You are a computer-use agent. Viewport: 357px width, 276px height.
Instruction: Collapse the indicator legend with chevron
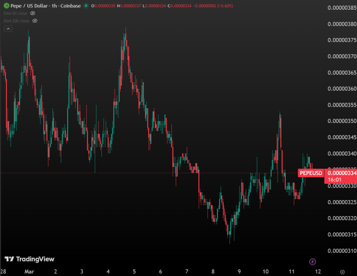click(x=8, y=29)
